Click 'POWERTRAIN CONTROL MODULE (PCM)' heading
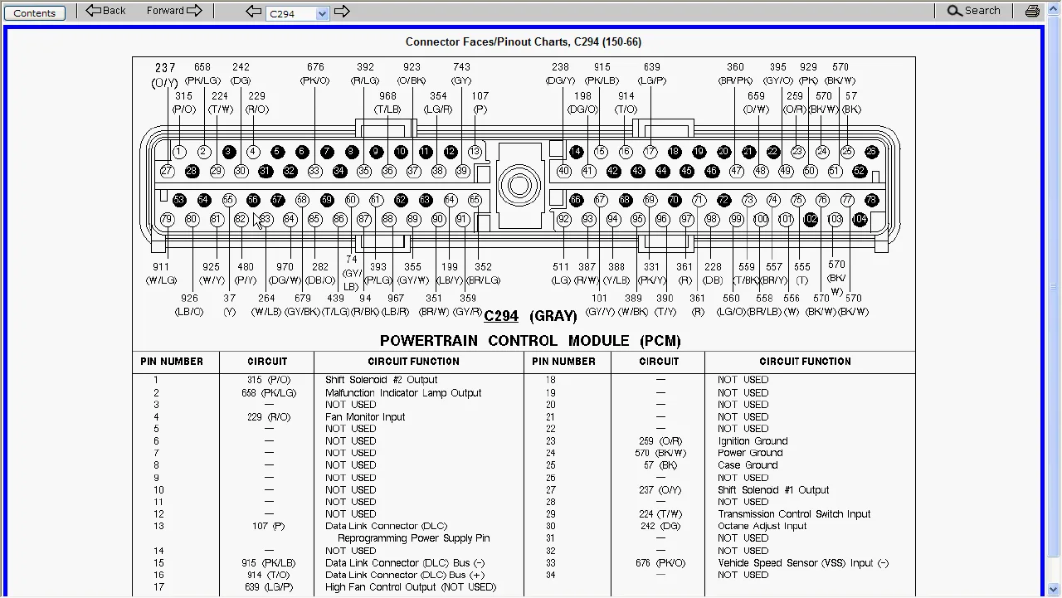1062x598 pixels. (530, 341)
